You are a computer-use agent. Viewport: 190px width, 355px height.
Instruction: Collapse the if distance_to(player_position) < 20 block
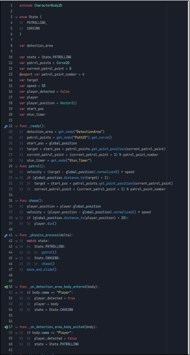tap(16, 218)
